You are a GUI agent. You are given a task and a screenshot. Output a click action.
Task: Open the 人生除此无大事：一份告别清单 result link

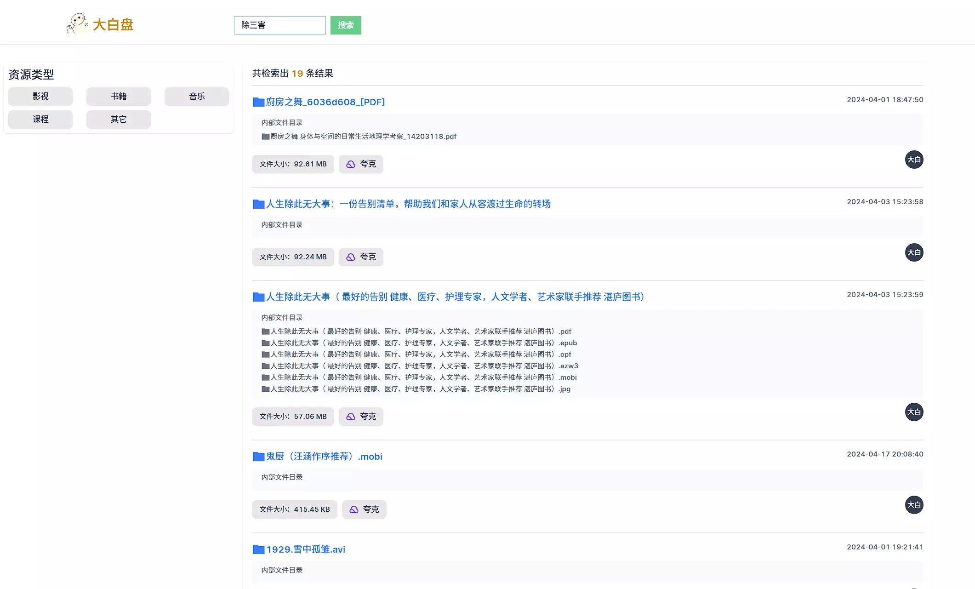point(408,204)
